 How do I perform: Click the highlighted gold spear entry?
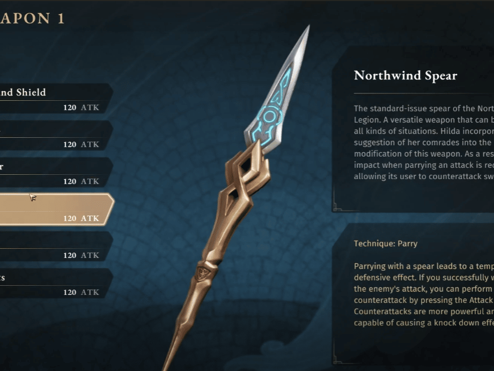click(x=57, y=210)
